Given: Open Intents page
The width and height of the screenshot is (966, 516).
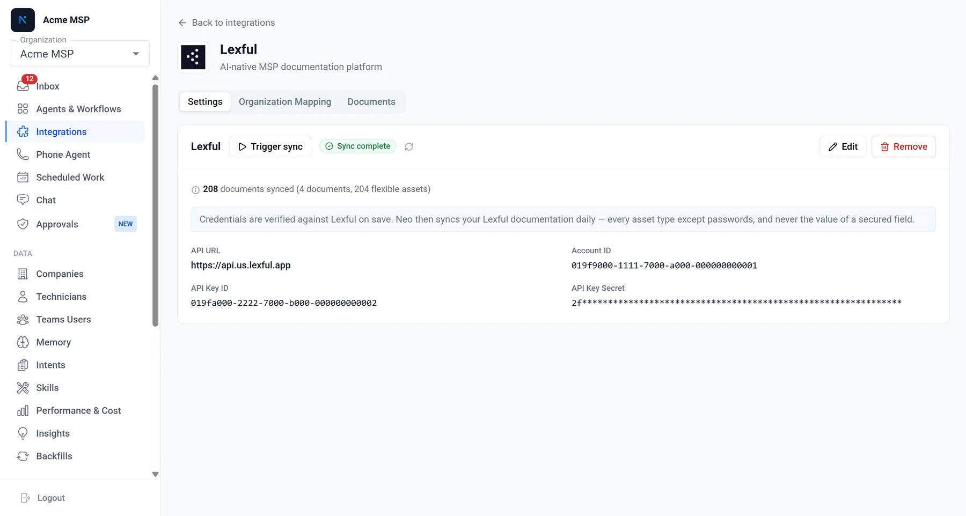Looking at the screenshot, I should point(75,365).
